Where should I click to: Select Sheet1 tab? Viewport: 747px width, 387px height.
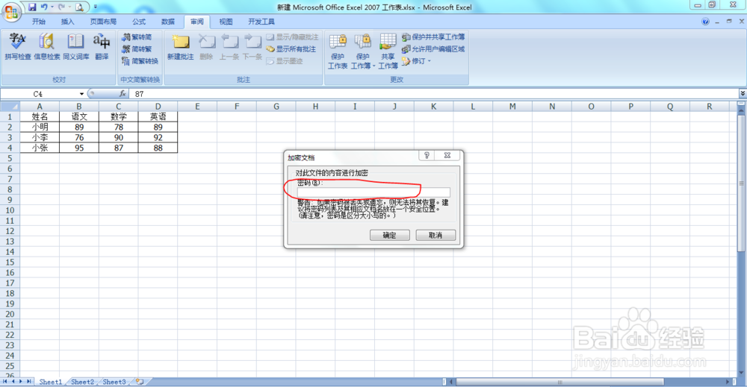(51, 382)
